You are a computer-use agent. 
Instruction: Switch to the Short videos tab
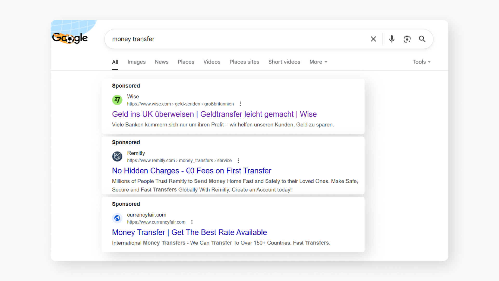point(284,62)
